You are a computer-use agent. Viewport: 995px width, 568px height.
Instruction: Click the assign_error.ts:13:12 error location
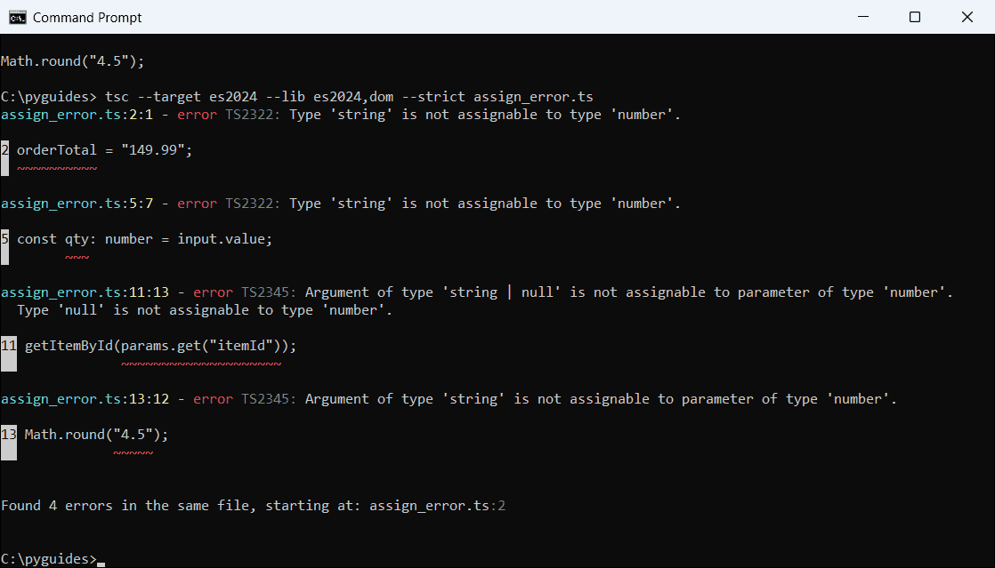85,399
